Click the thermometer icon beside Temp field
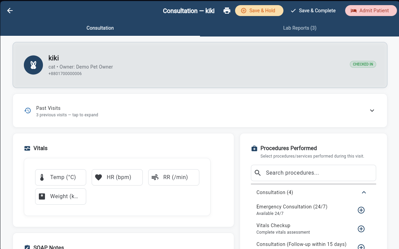The height and width of the screenshot is (249, 399). point(42,177)
